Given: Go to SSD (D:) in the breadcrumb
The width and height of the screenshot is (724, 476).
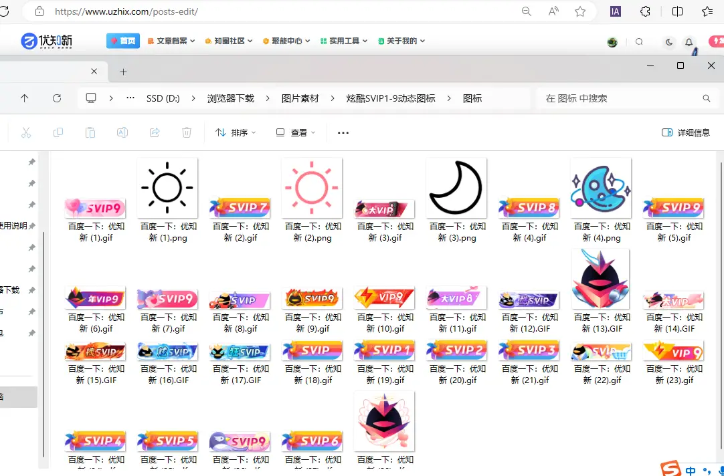Looking at the screenshot, I should pos(163,98).
